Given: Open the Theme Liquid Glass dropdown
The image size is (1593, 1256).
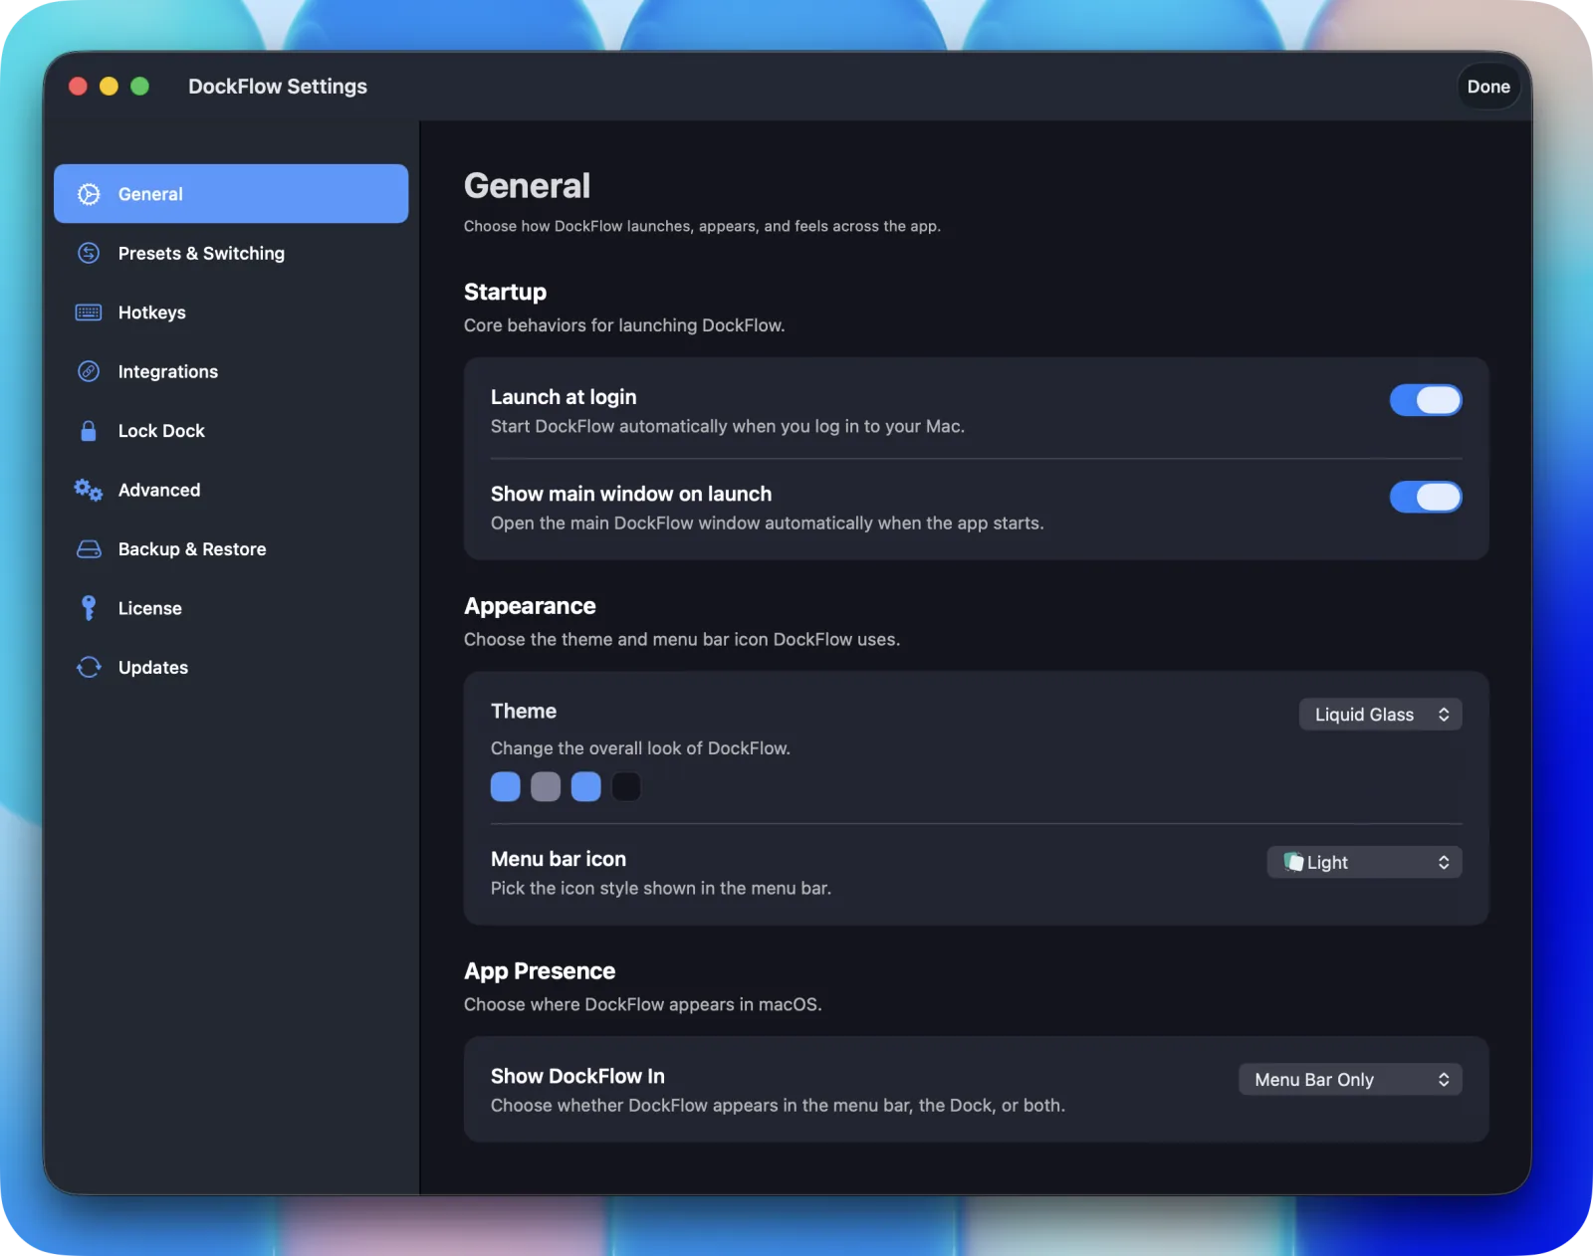Looking at the screenshot, I should click(1380, 715).
